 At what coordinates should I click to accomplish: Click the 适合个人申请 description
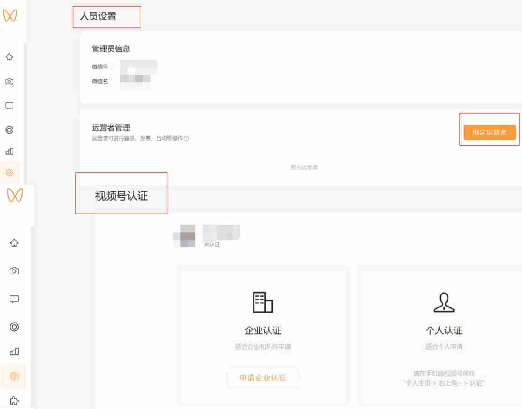[444, 347]
